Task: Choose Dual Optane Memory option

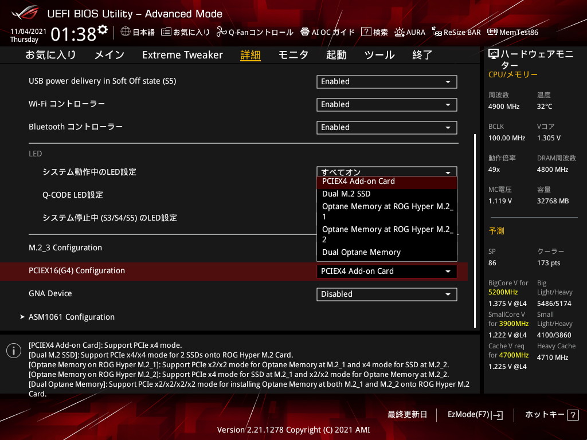Action: (387, 253)
